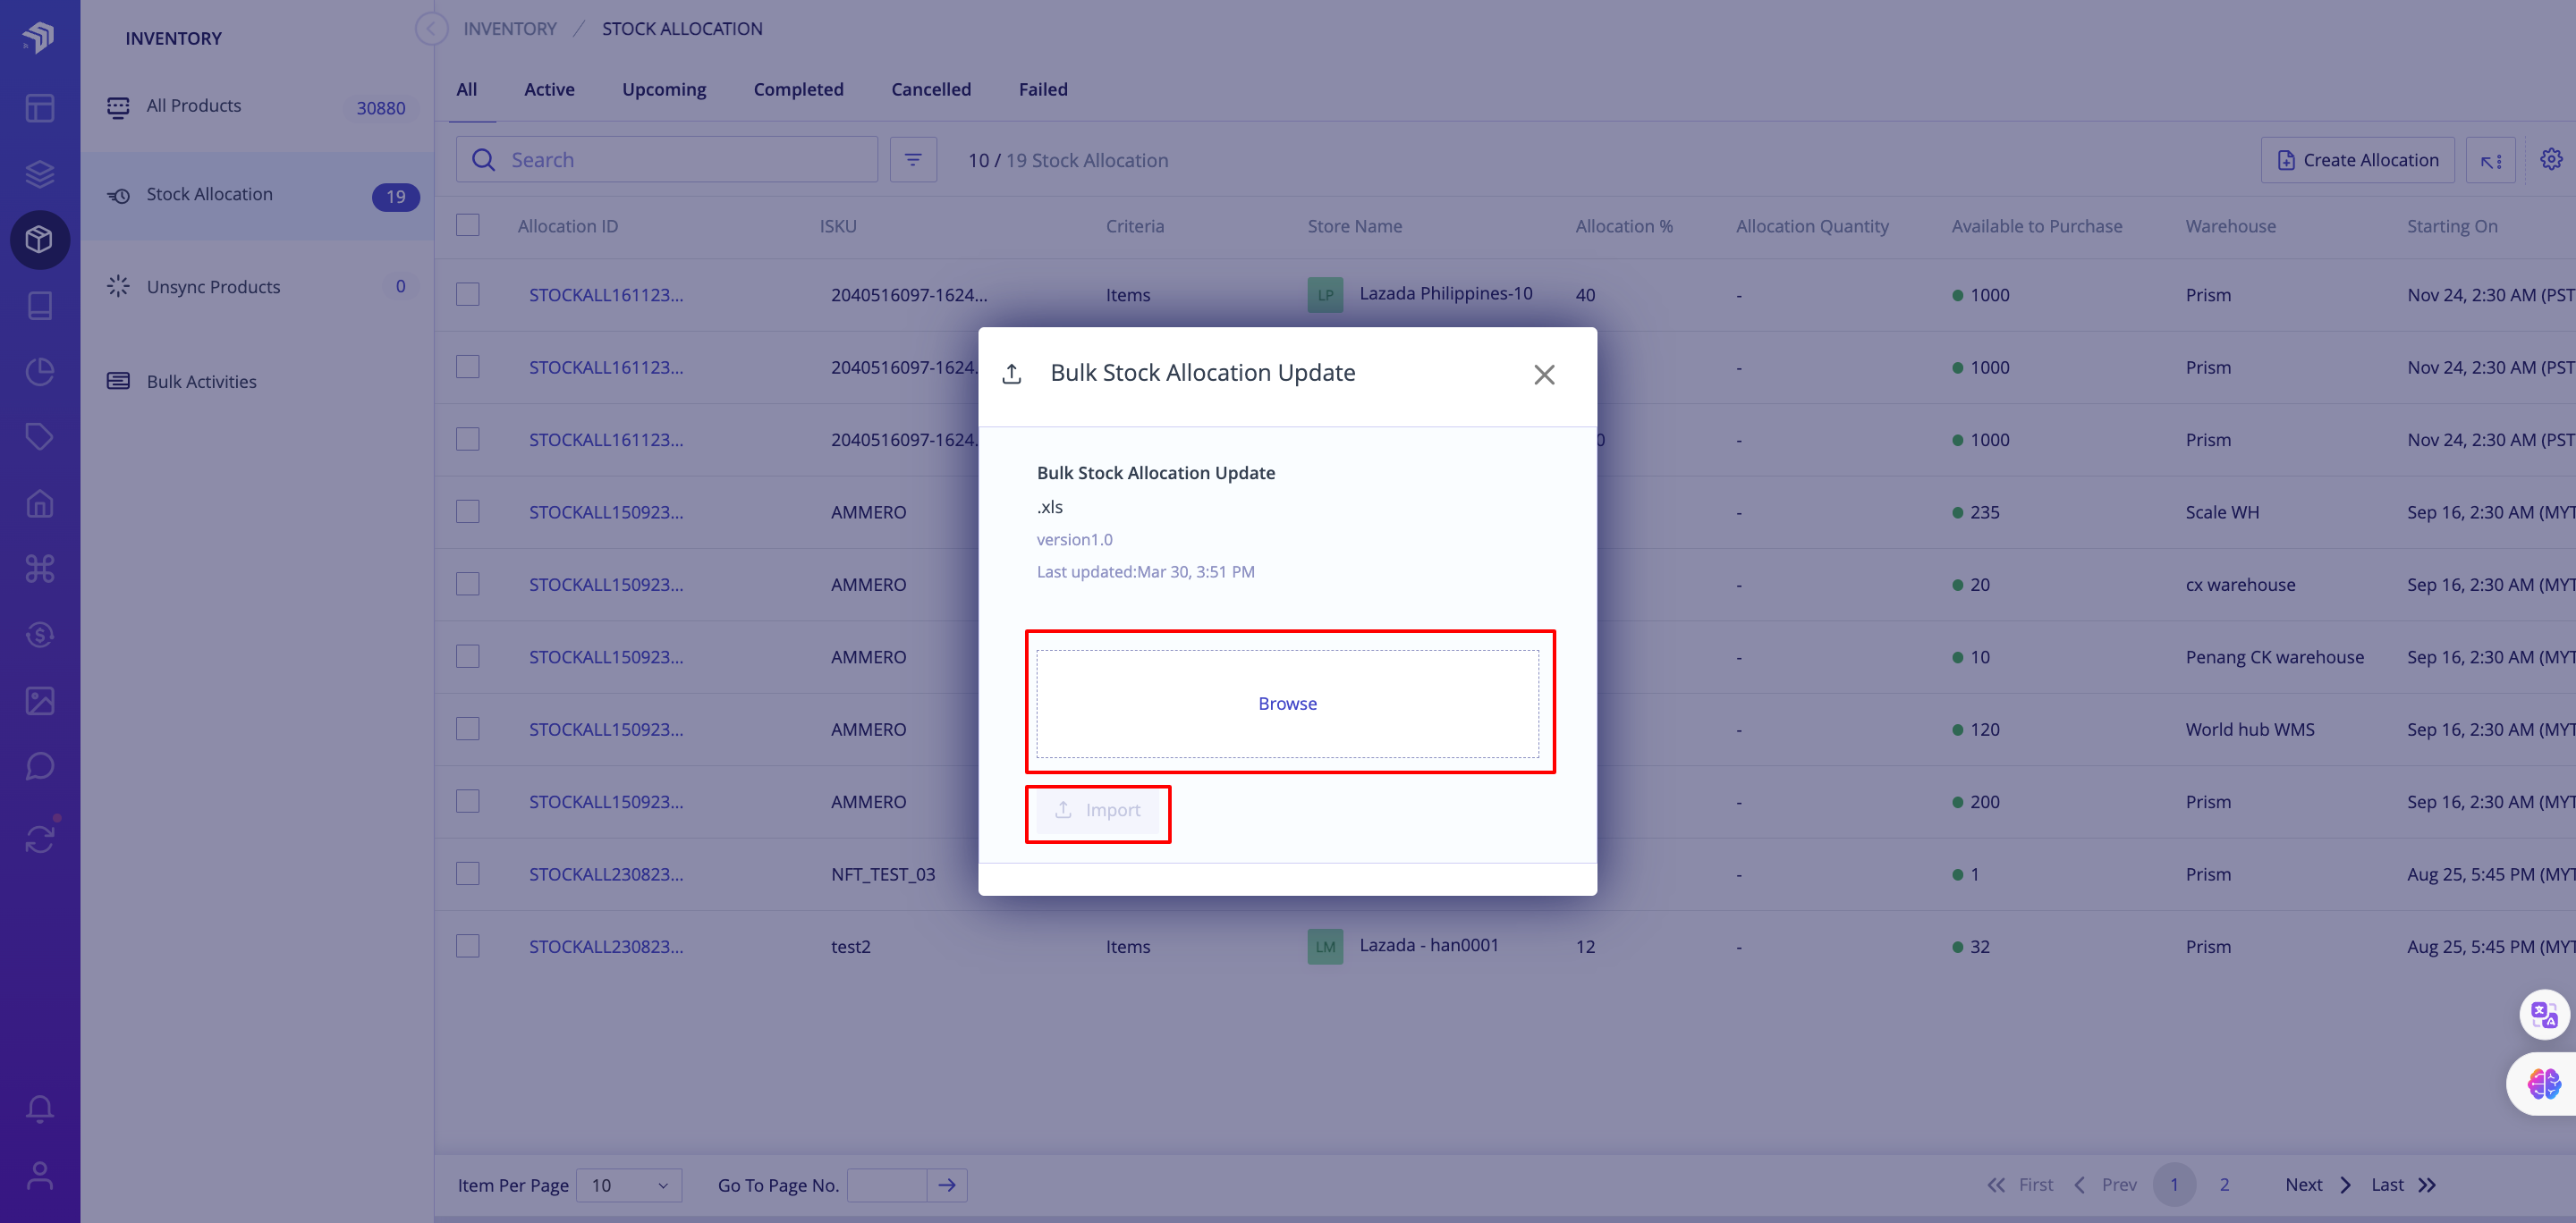Collapse the inventory side panel arrow
Screen dimensions: 2576x1223
[431, 28]
